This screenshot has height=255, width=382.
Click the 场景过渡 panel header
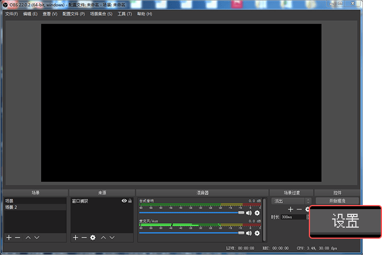click(291, 193)
